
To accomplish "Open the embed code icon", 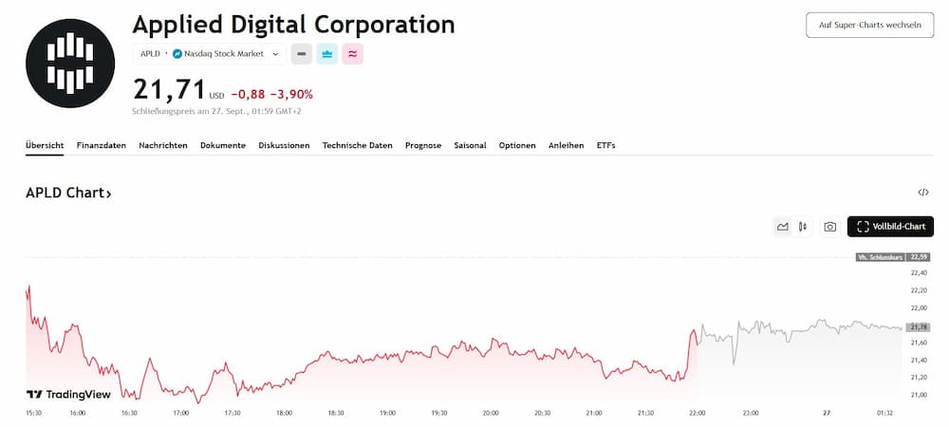I will pyautogui.click(x=923, y=193).
